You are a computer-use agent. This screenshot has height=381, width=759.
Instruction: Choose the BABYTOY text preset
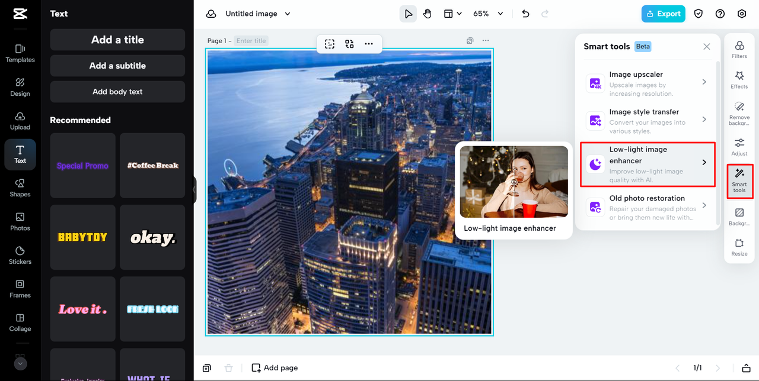(x=82, y=237)
